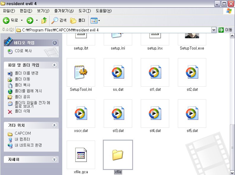This screenshot has width=235, height=175.
Task: Select the SetupTool.ini file icon
Action: [81, 72]
